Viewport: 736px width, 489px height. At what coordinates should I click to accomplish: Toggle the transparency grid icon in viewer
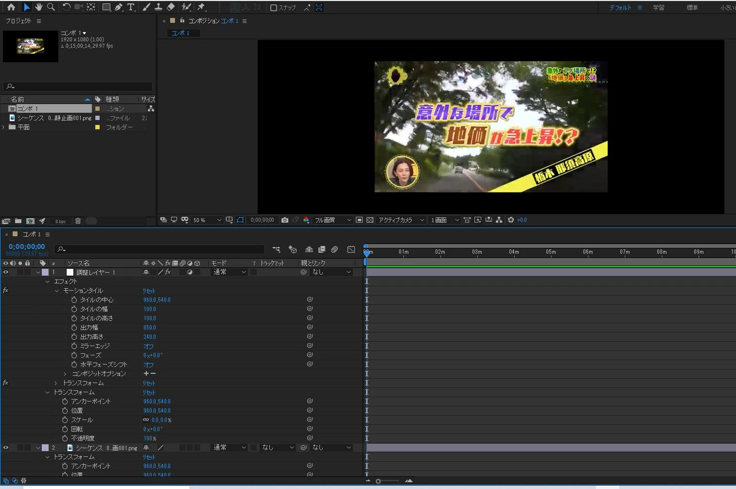click(x=370, y=220)
